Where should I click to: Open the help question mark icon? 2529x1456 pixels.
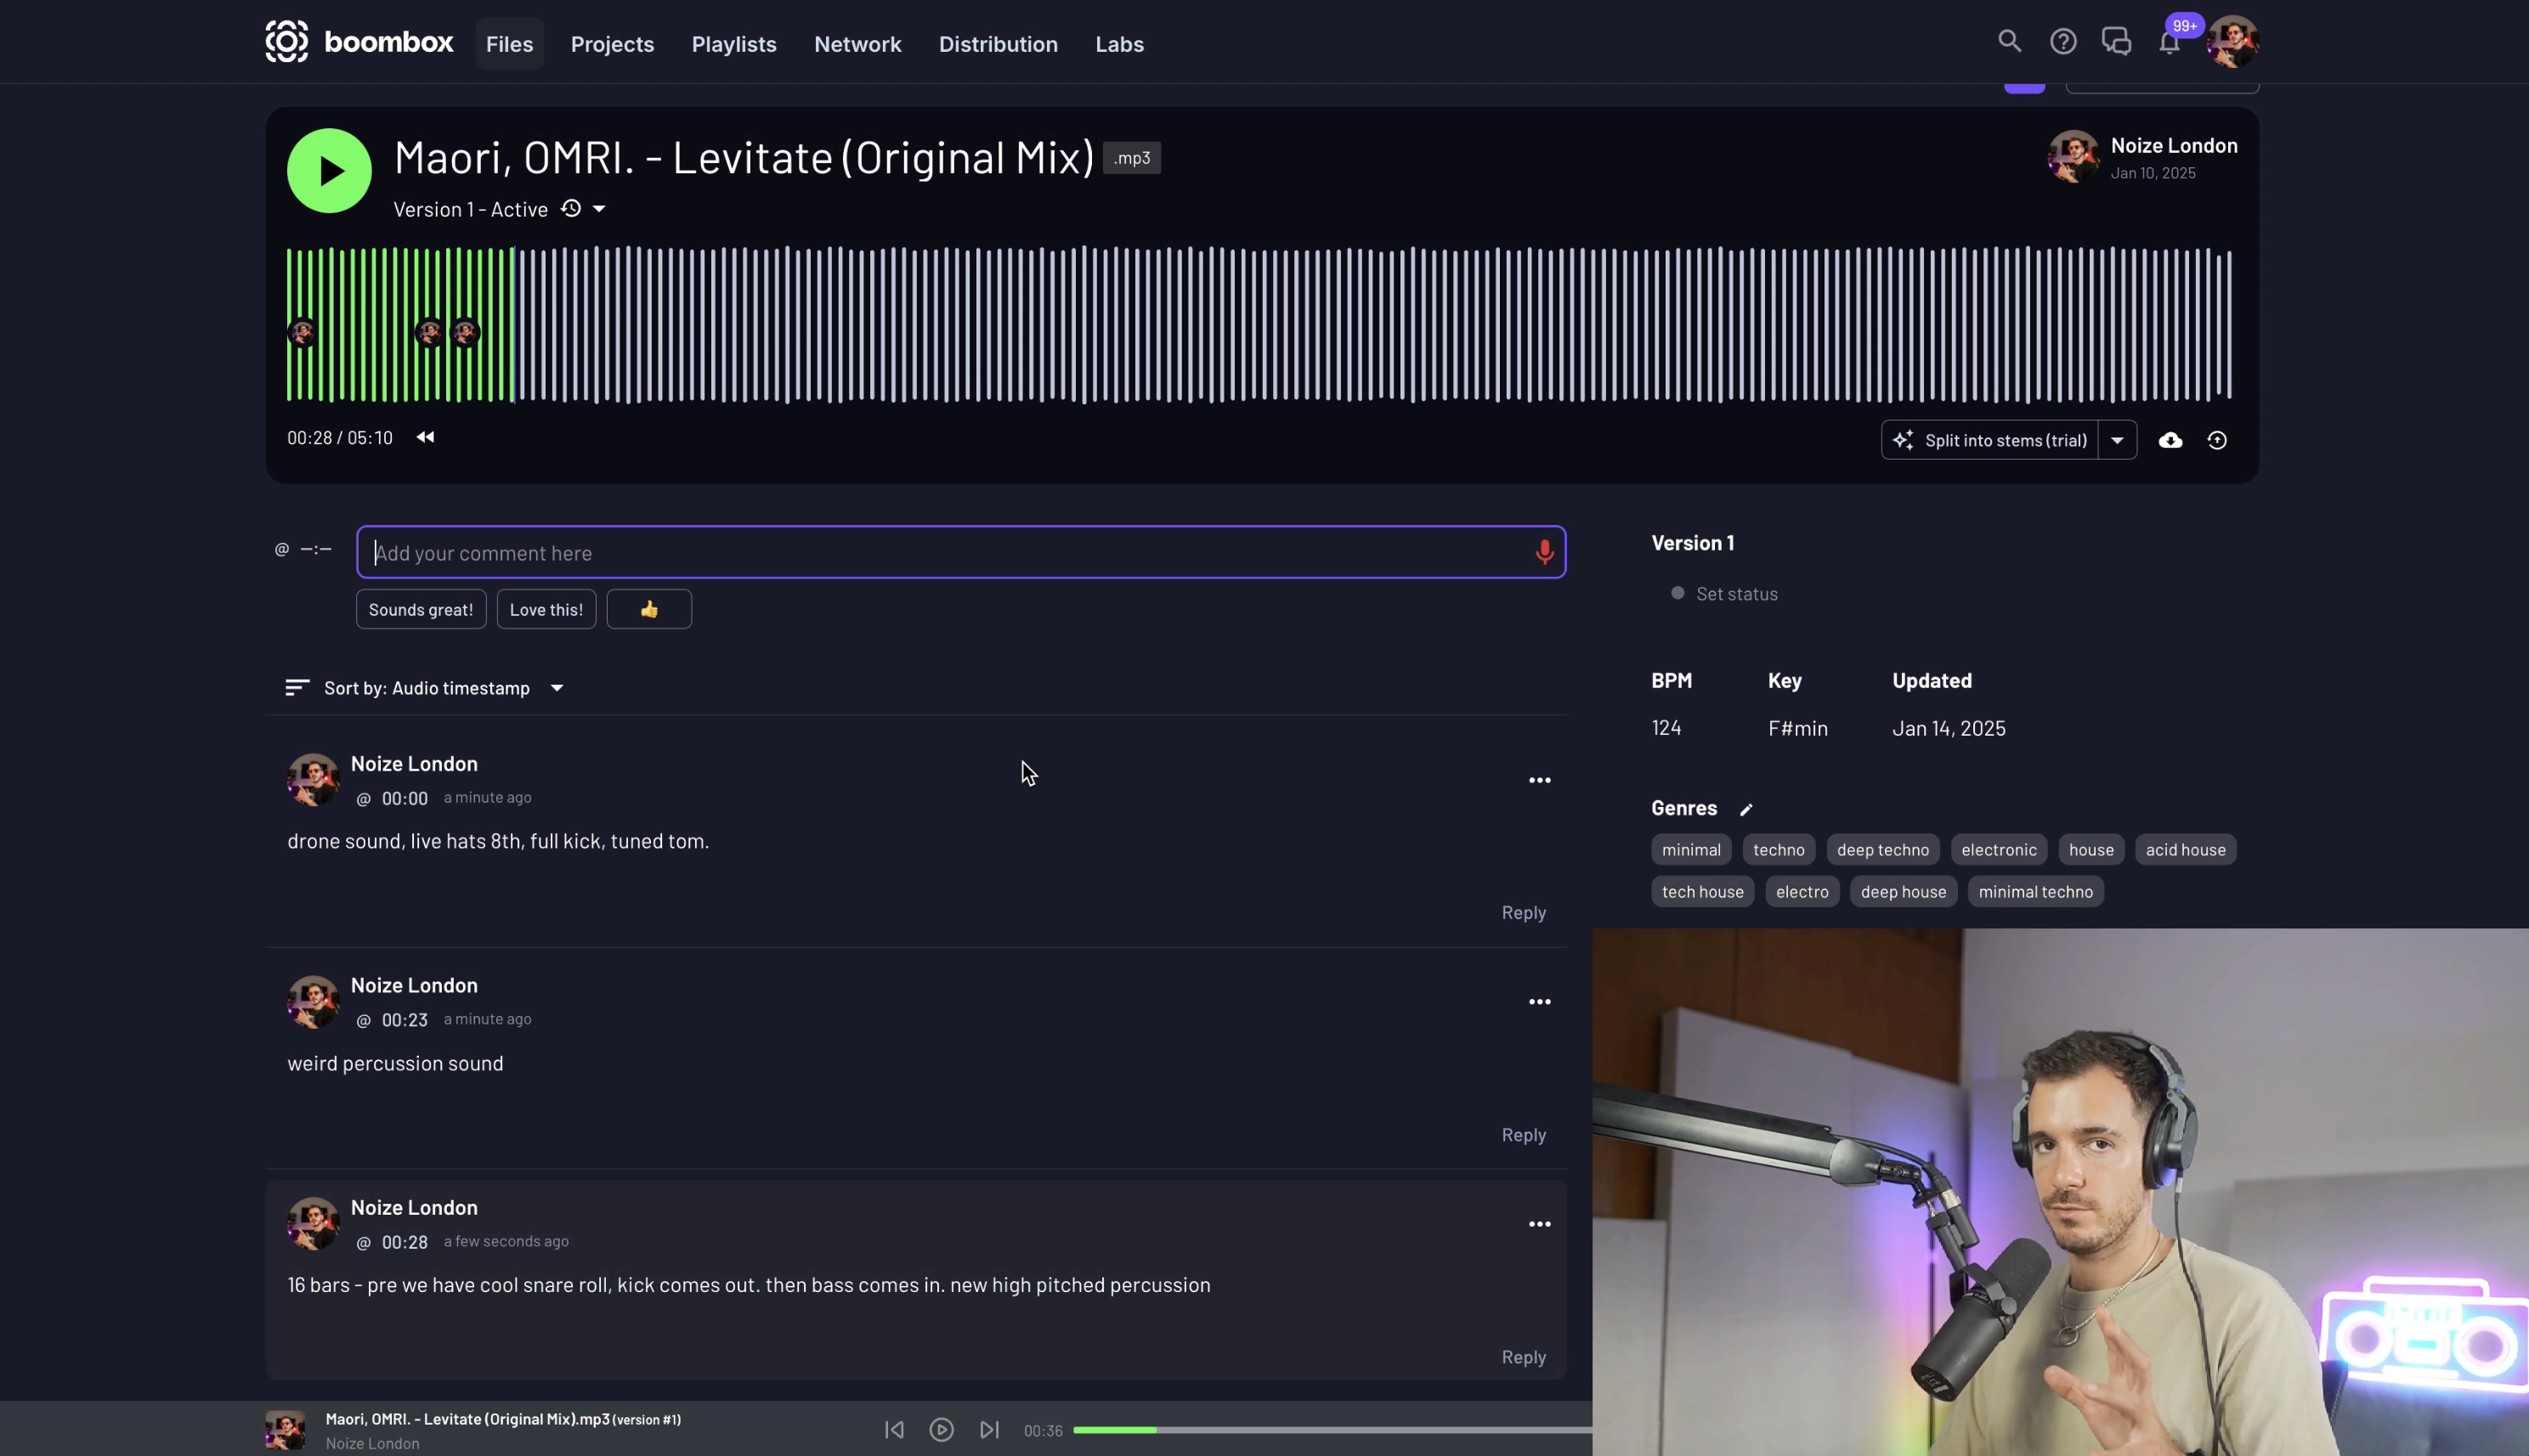[2062, 42]
